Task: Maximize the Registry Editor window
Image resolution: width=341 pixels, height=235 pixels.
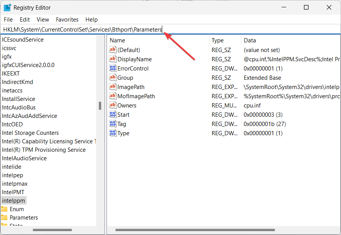Action: pyautogui.click(x=306, y=7)
